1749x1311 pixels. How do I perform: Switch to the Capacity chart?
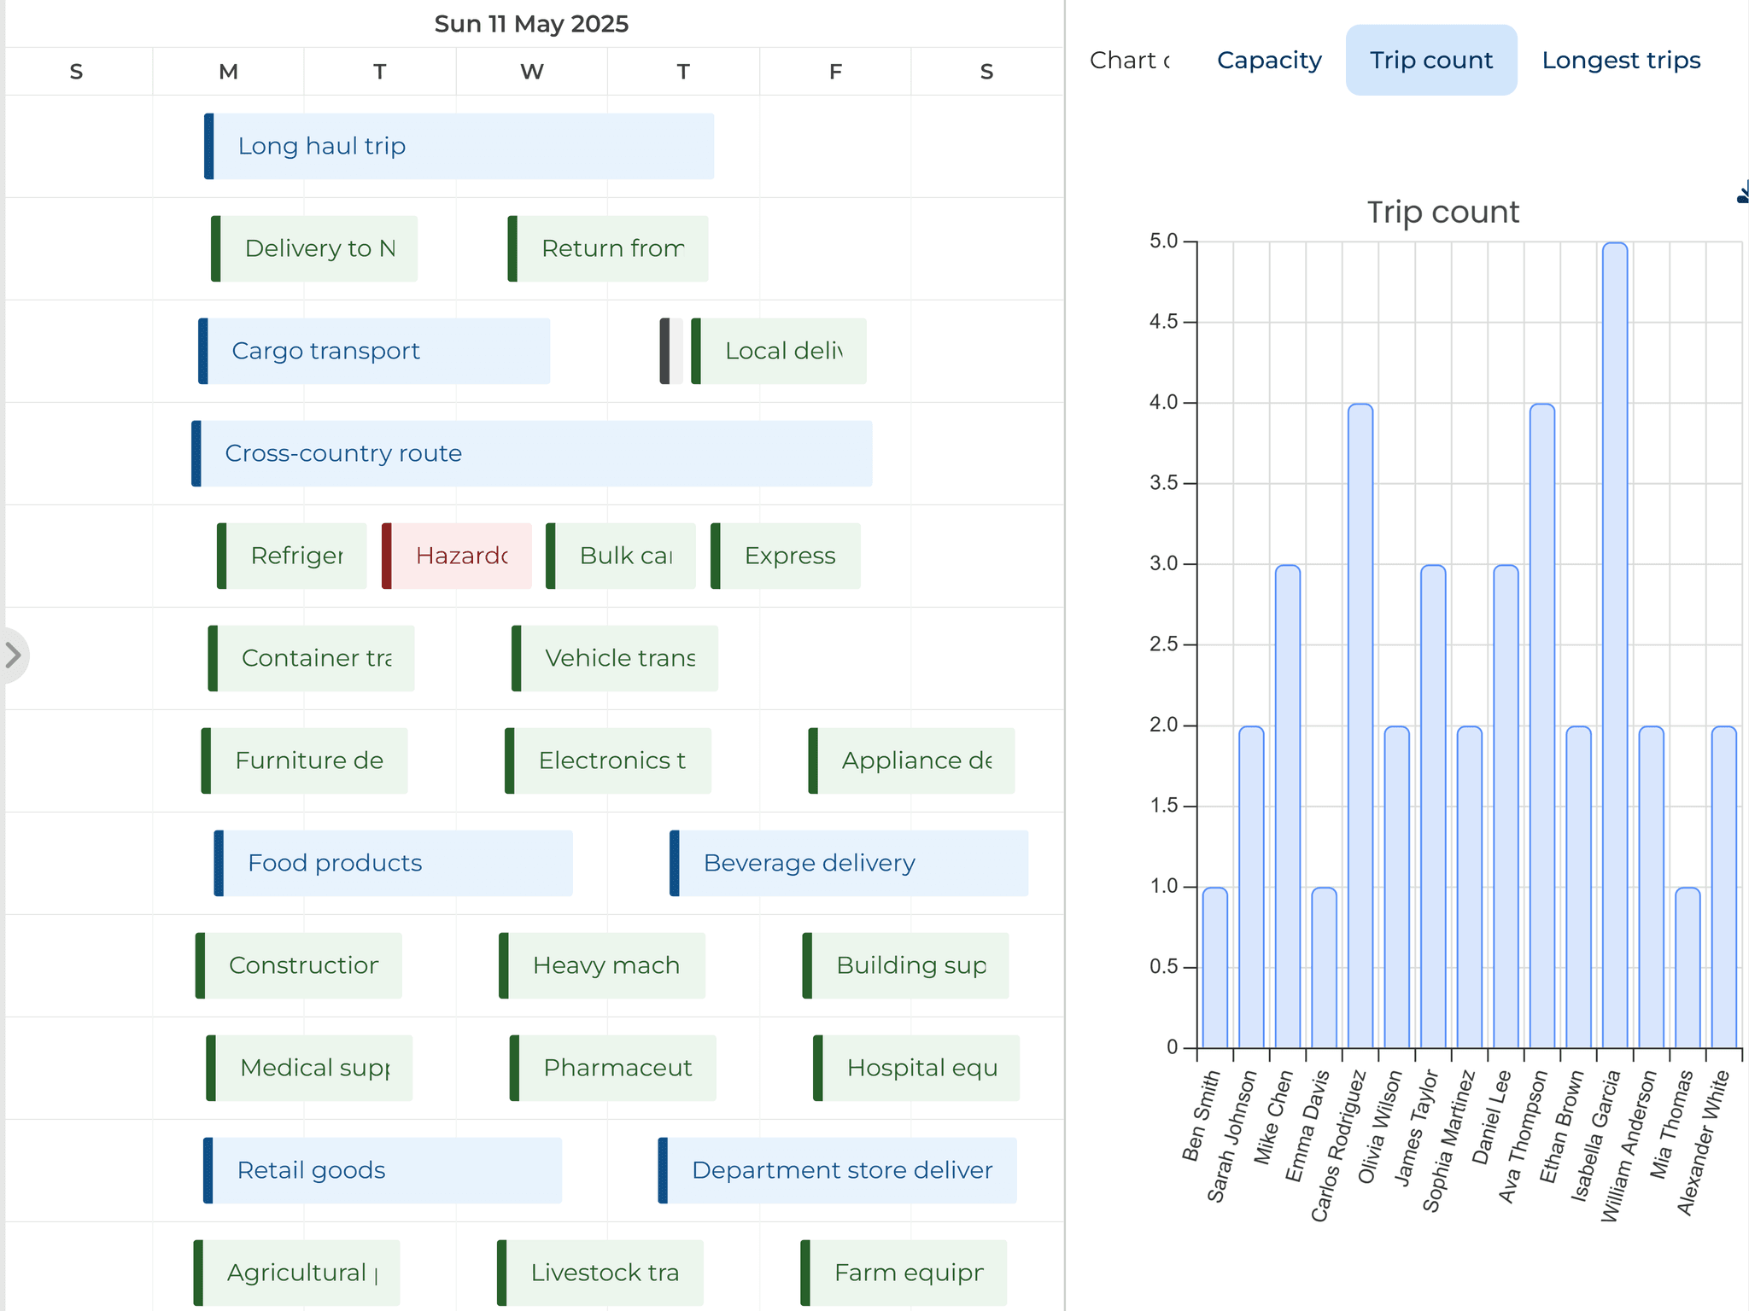click(1268, 60)
